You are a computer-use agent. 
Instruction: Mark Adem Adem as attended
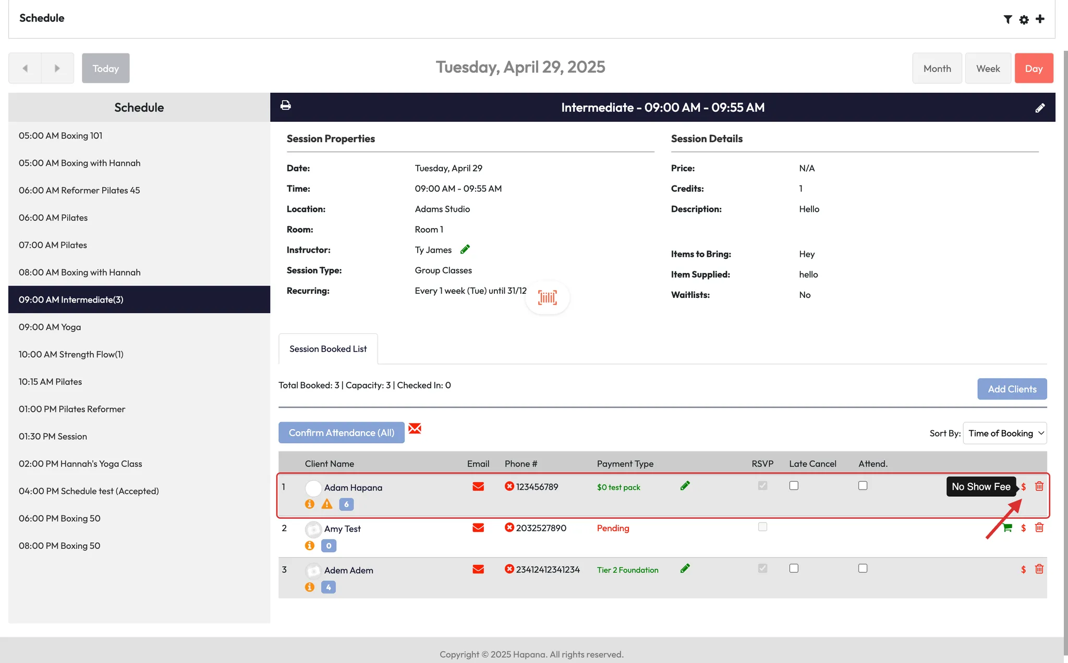[863, 568]
